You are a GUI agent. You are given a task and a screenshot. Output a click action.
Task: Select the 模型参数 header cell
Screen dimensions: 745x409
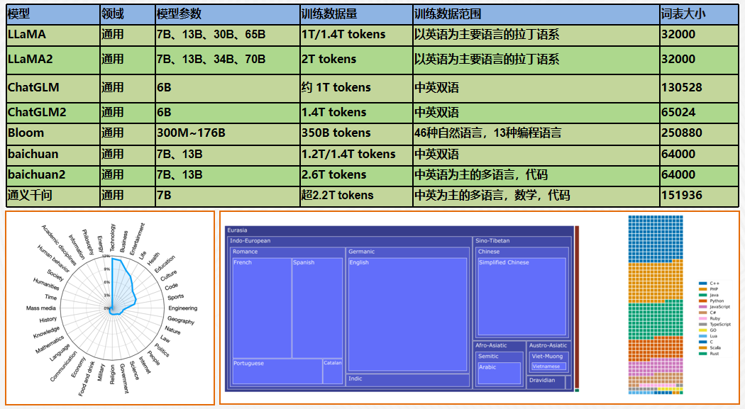coord(228,14)
